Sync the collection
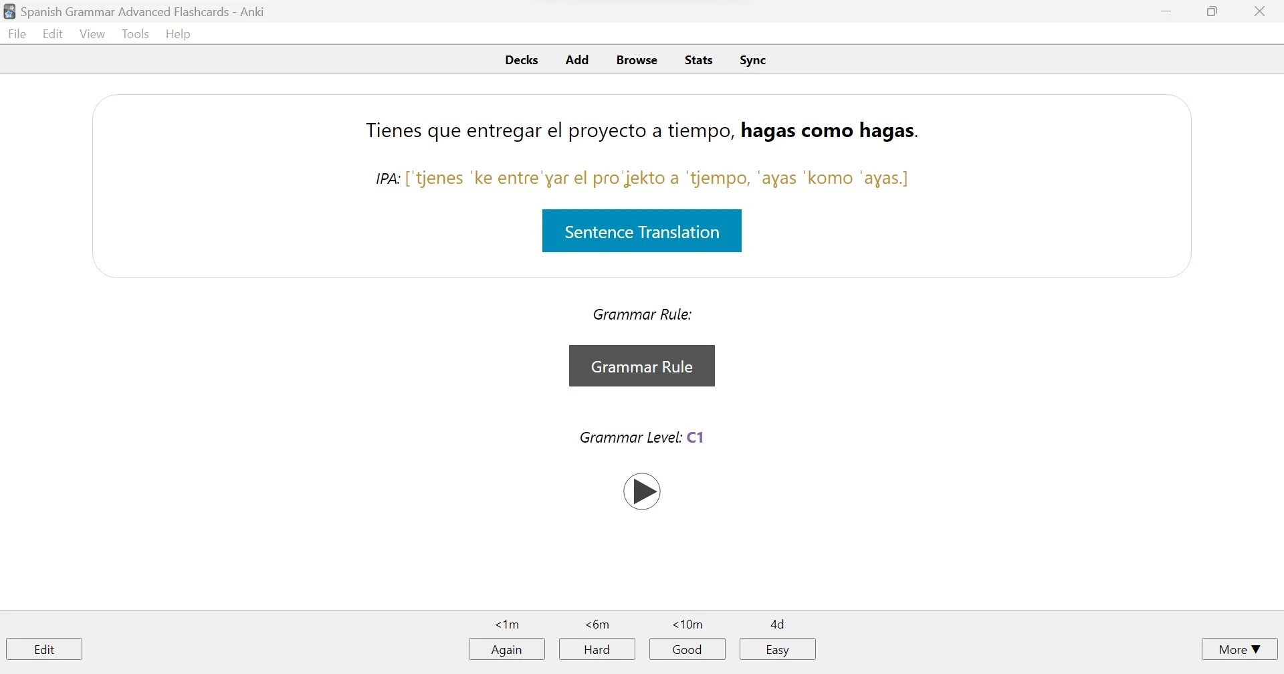 [752, 60]
